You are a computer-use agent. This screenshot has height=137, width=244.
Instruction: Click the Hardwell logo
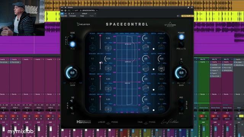click(84, 122)
